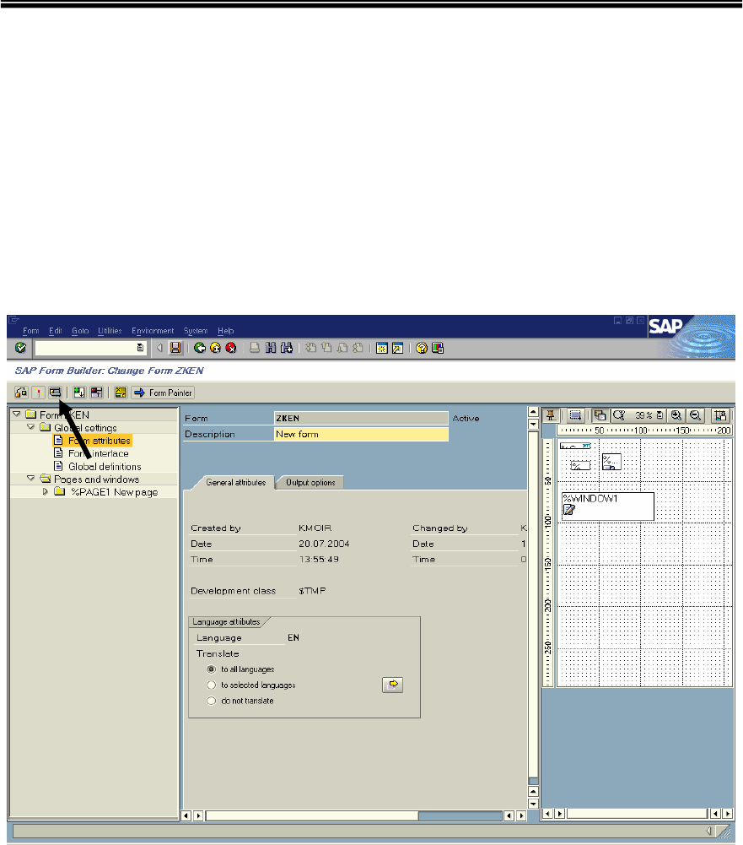Click the $TMP development class value
This screenshot has width=743, height=845.
[312, 591]
